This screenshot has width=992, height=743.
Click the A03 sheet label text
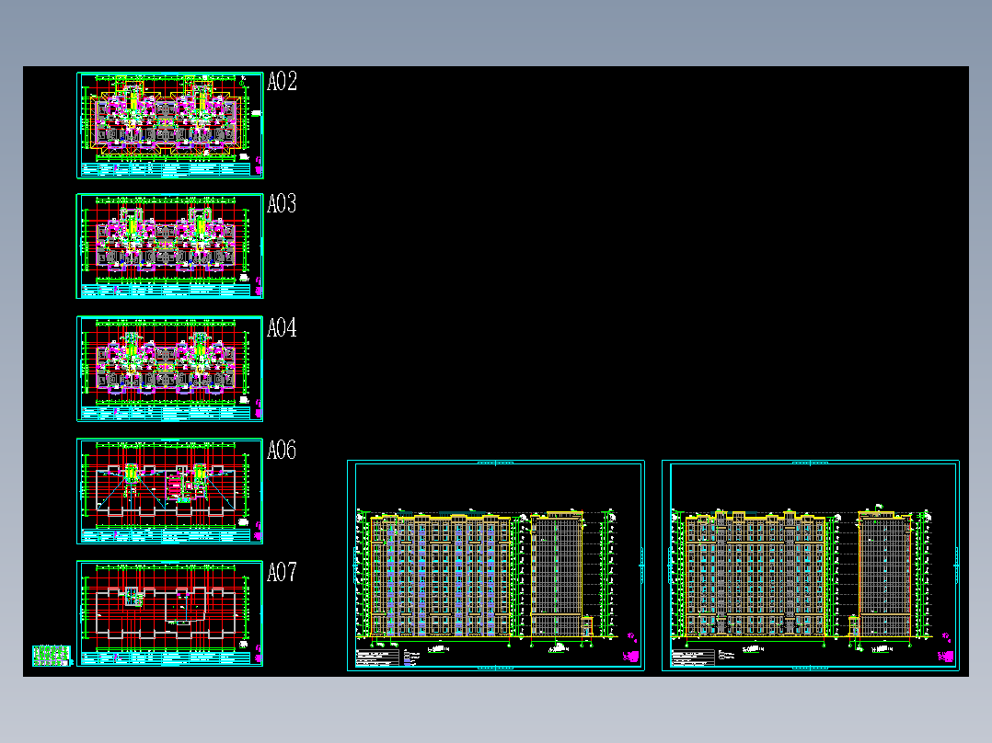coord(283,204)
